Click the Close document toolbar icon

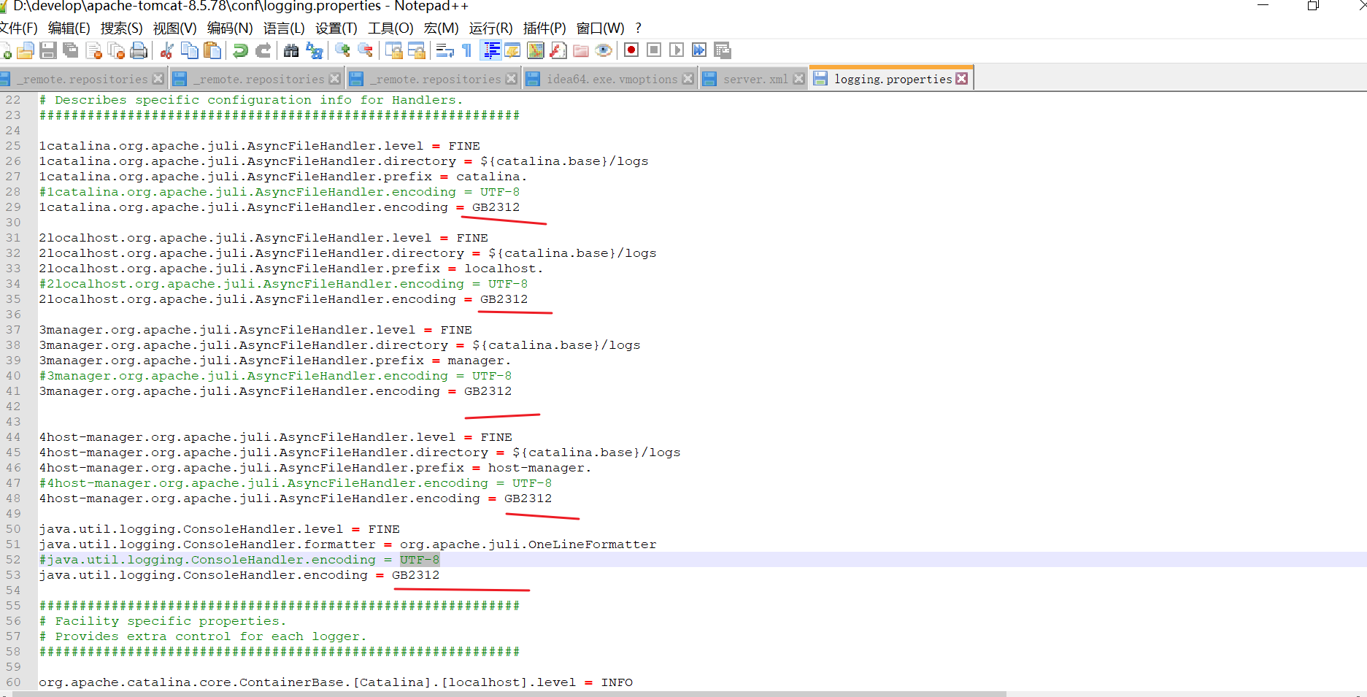tap(93, 50)
